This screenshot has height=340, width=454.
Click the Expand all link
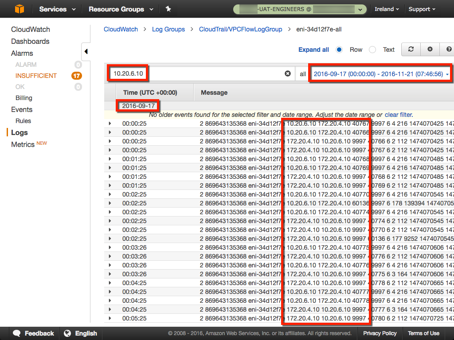click(313, 50)
